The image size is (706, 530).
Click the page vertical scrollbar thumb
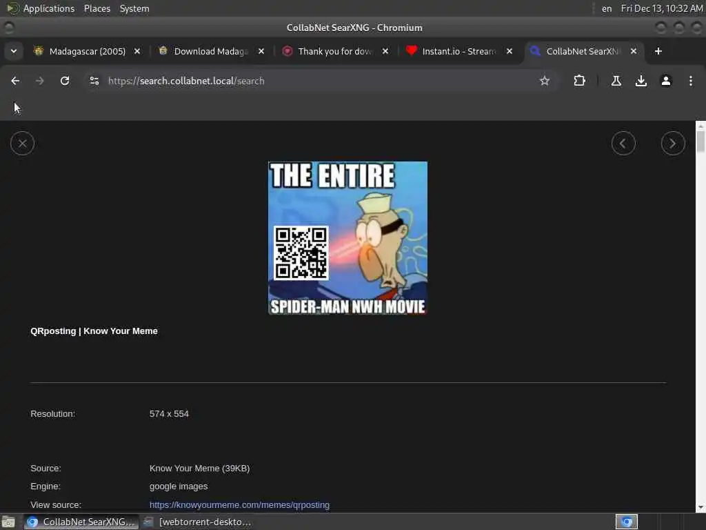click(x=700, y=141)
